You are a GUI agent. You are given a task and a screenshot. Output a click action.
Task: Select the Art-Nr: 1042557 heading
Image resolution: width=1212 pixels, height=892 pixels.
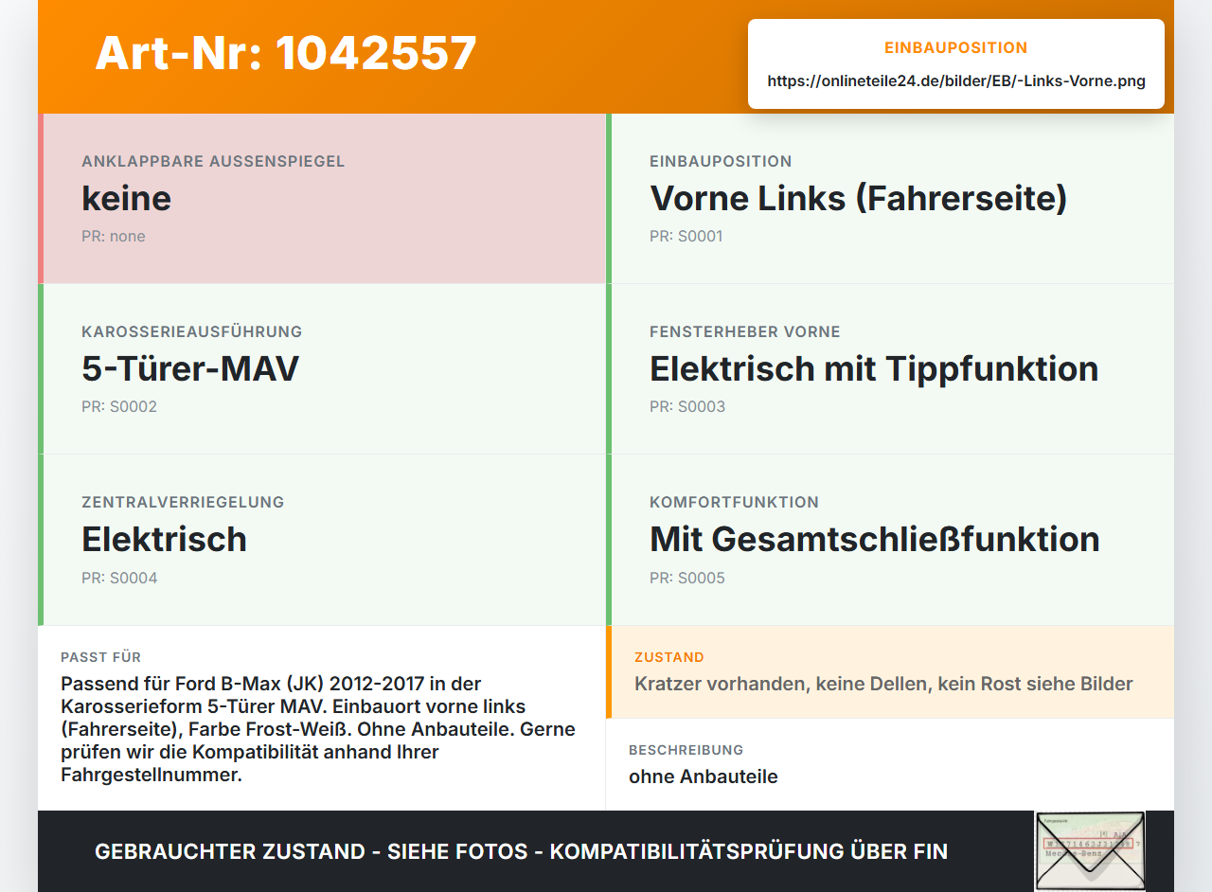coord(286,53)
